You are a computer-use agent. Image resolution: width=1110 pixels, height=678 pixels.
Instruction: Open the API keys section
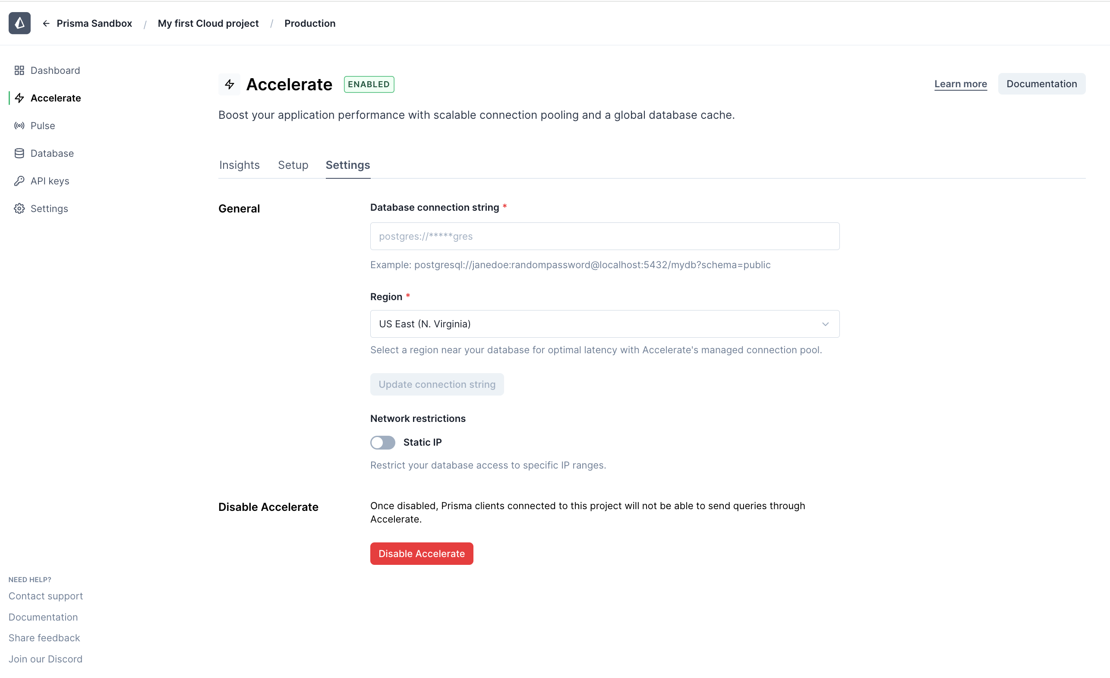pos(50,181)
